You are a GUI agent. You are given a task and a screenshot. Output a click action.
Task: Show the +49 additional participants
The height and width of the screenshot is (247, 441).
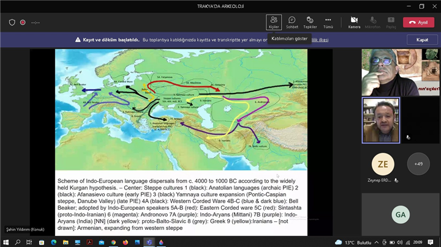click(x=418, y=164)
